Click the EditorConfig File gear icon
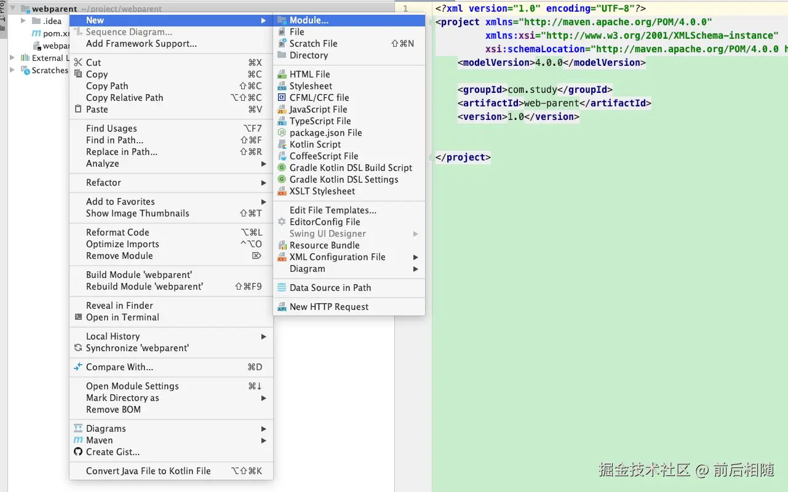 point(282,222)
